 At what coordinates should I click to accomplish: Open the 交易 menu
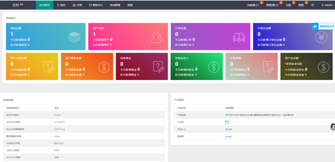click(x=77, y=5)
